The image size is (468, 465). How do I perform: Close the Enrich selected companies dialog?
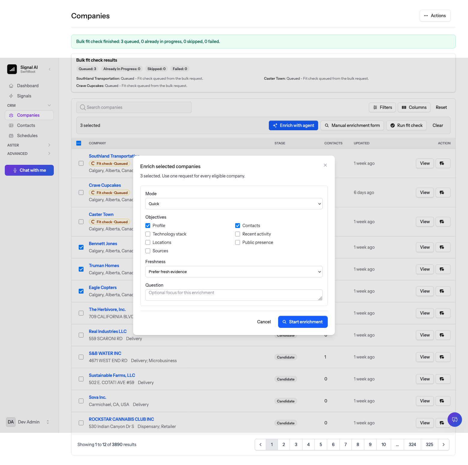pyautogui.click(x=325, y=165)
